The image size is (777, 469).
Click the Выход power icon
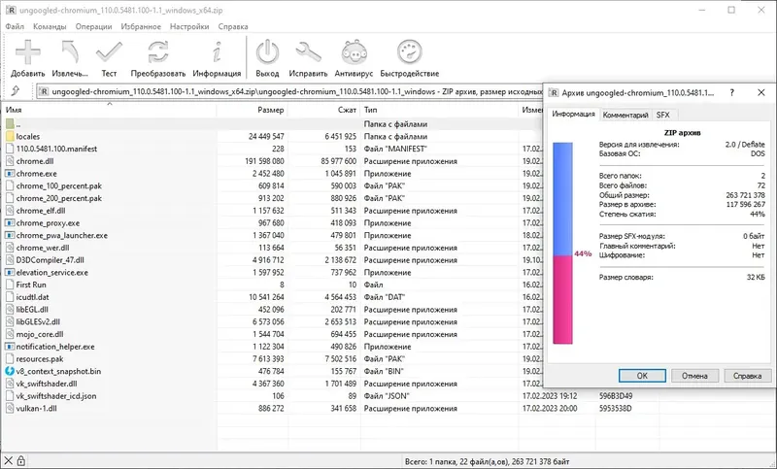(267, 52)
